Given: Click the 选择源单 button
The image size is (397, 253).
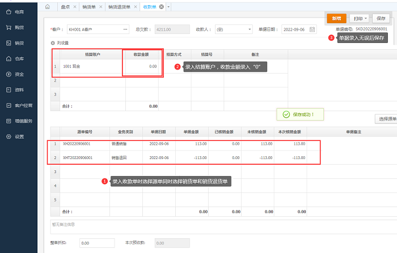Looking at the screenshot, I should [x=387, y=119].
